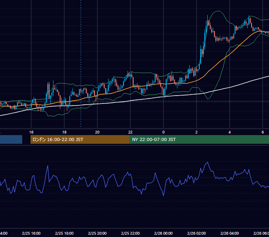Click the 20 hour label on the chart axis
The image size is (269, 237).
97,132
